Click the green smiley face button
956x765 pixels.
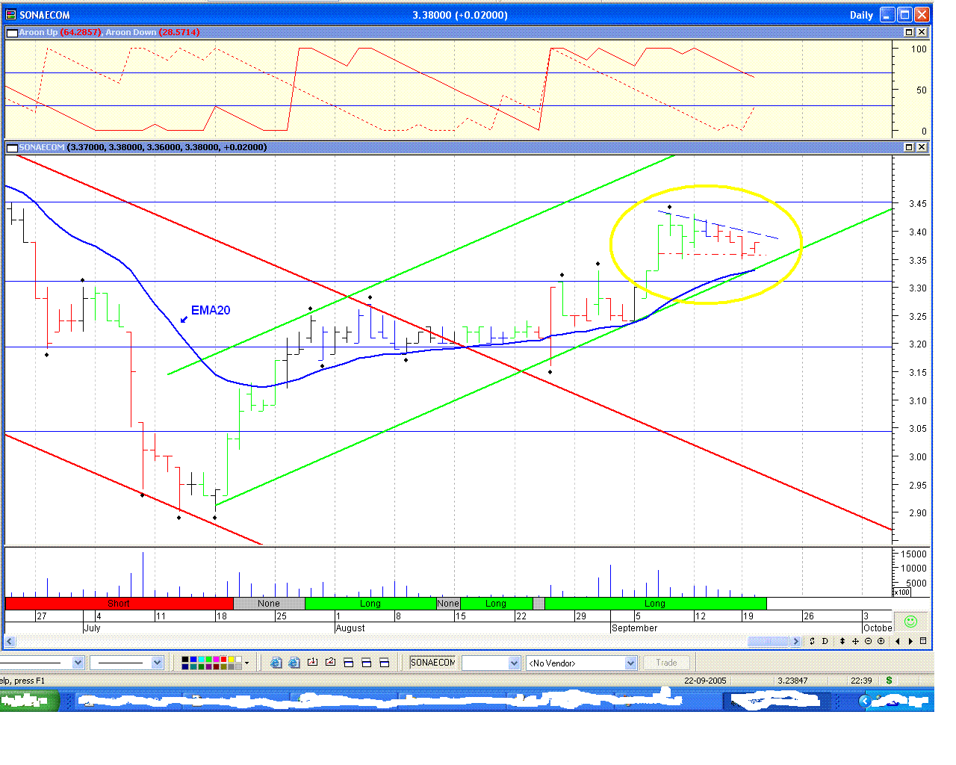(x=910, y=622)
